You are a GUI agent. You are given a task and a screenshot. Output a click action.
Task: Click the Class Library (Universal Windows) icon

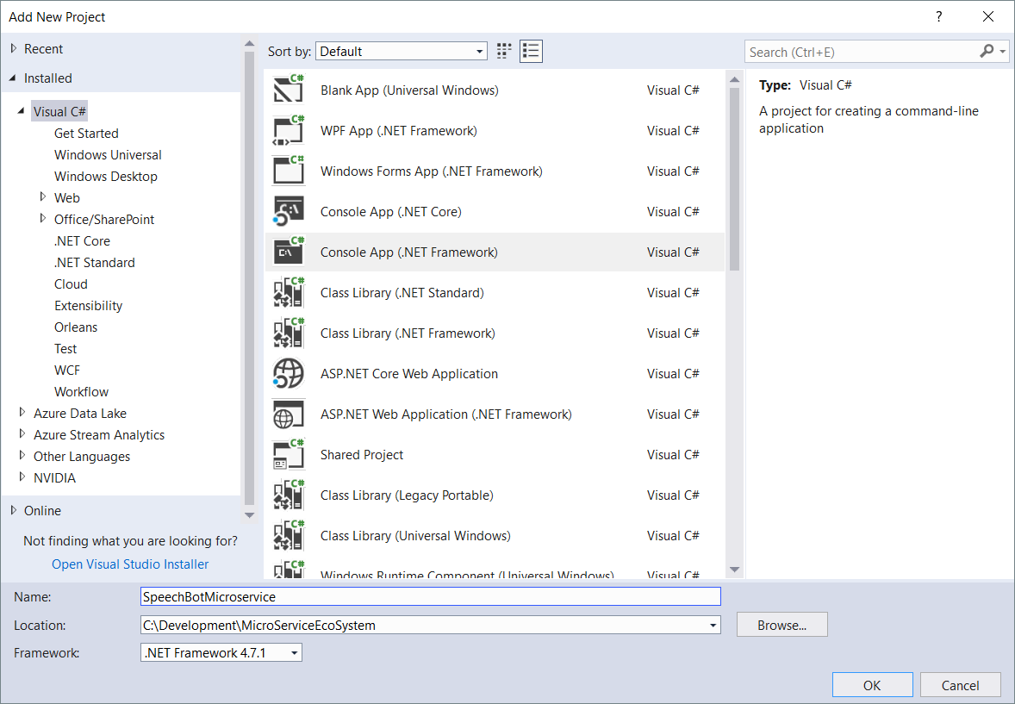point(288,536)
